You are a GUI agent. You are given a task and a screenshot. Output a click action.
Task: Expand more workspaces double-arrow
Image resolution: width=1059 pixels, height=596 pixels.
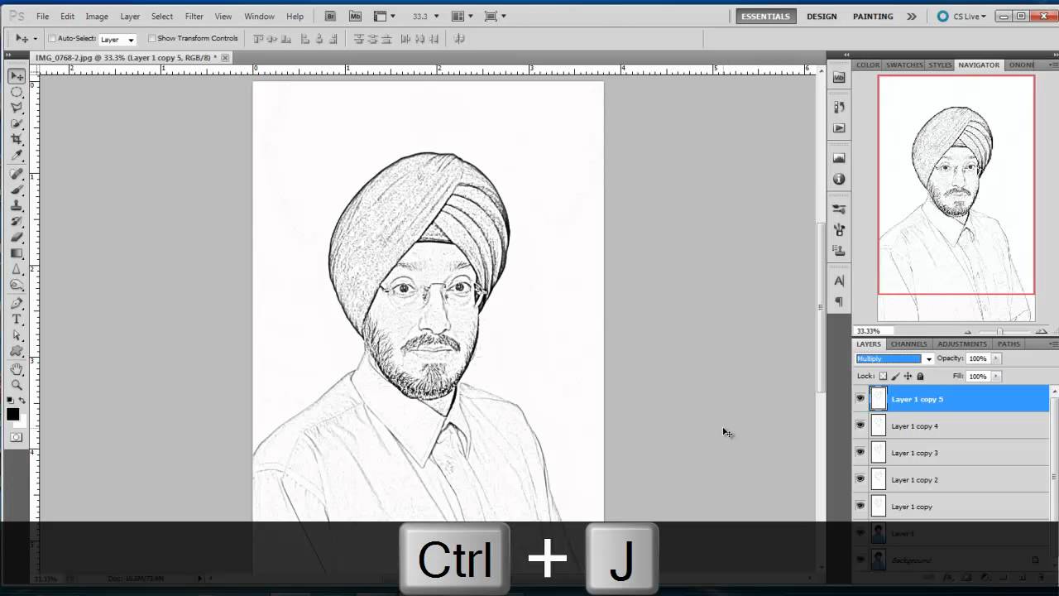point(912,16)
